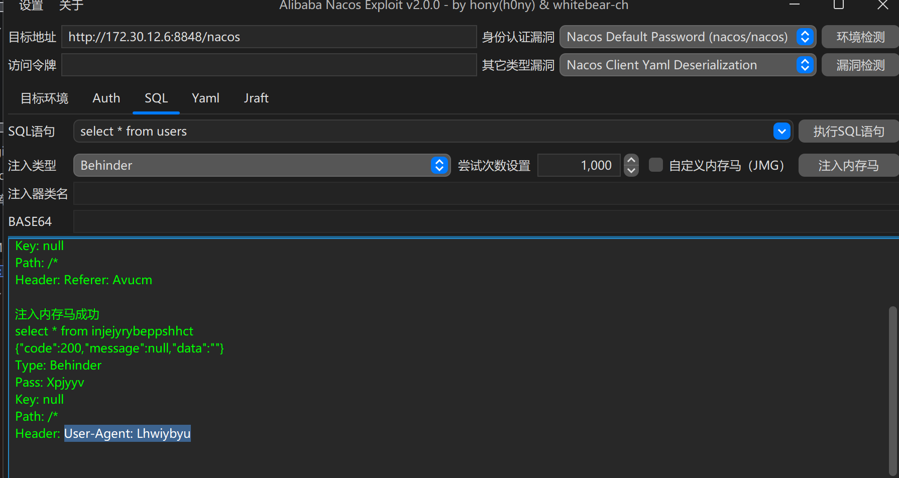Open the 注入类型 Behinder dropdown

tap(262, 166)
